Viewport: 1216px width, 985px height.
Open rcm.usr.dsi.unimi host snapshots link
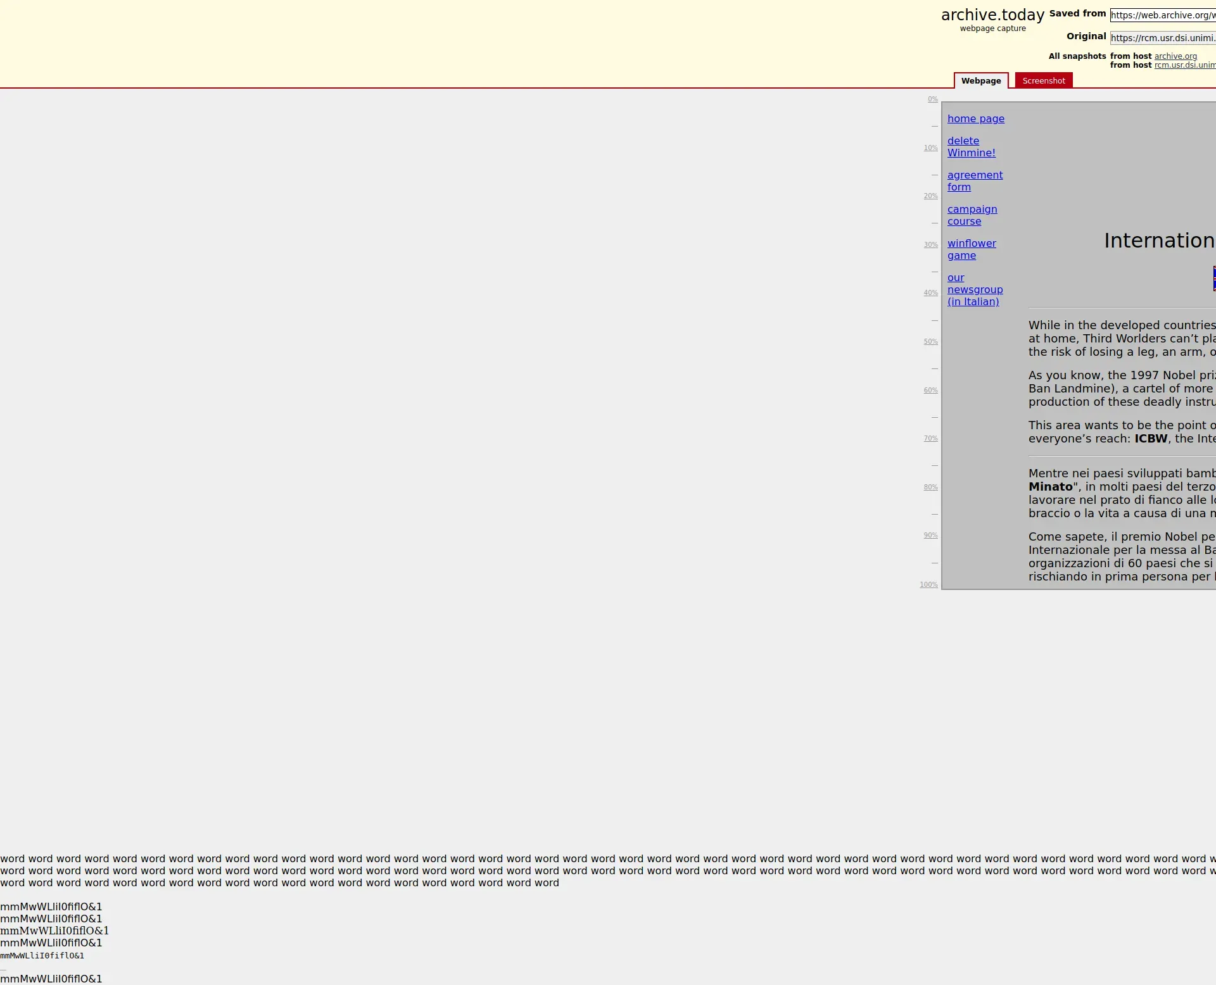[1184, 65]
